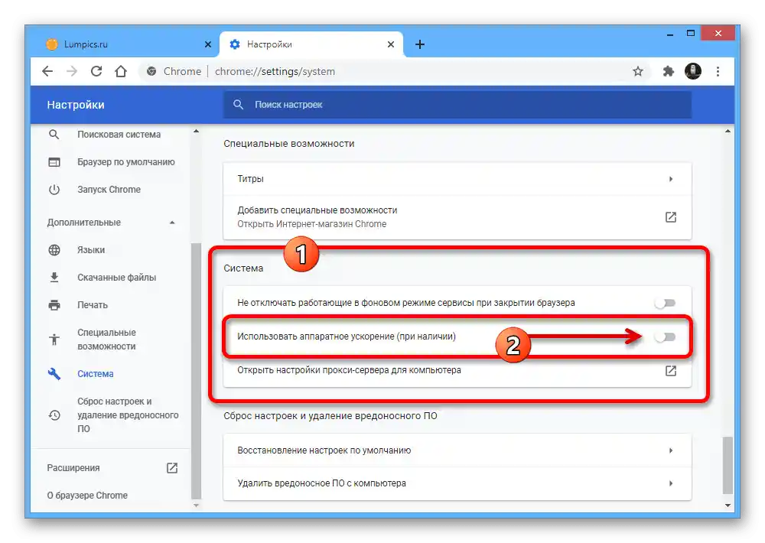Screen dimensions: 765x543
Task: Toggle background services on browser close
Action: click(665, 303)
